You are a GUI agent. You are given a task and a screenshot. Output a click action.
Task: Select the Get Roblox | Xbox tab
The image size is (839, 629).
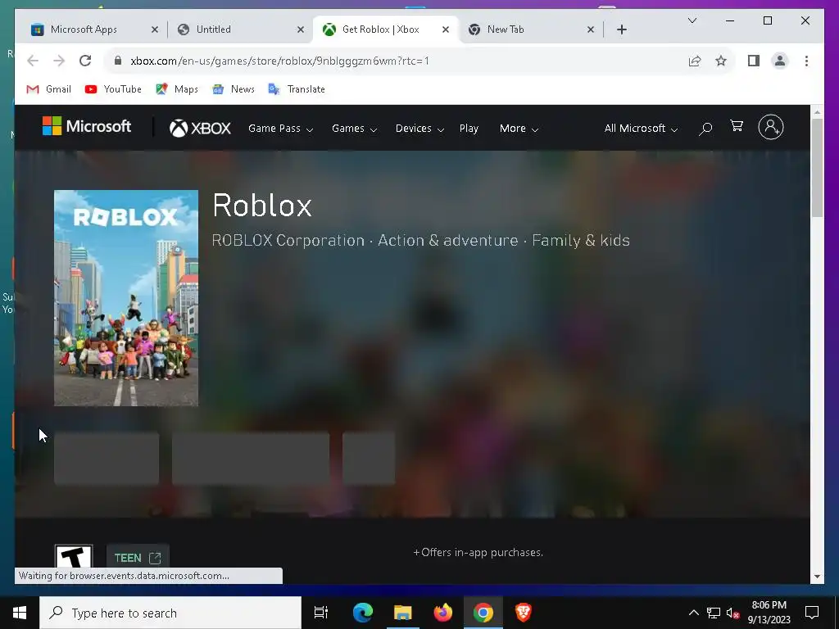tap(380, 29)
